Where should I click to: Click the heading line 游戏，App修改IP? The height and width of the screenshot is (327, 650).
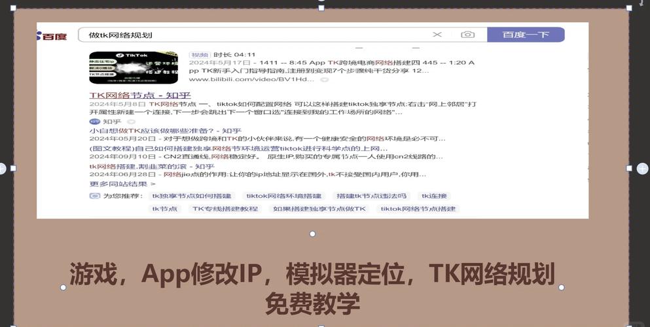point(312,273)
